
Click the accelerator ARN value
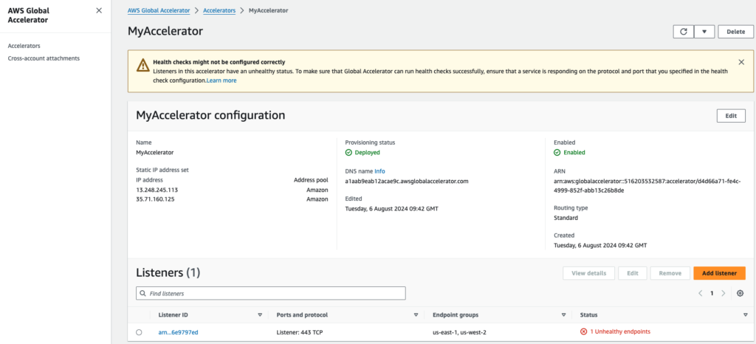coord(647,185)
